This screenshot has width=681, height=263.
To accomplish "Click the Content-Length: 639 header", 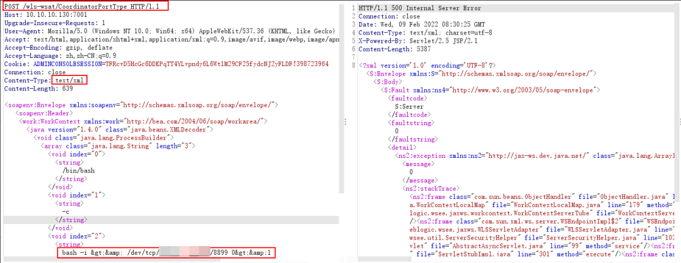I will pos(38,88).
